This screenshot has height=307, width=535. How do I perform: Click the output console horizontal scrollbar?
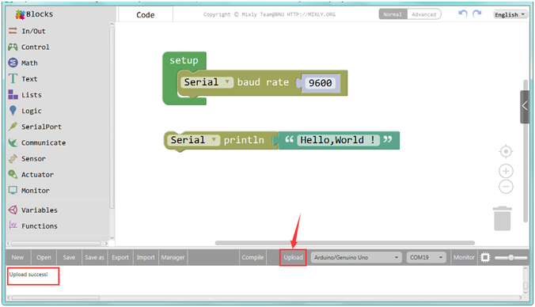55,298
